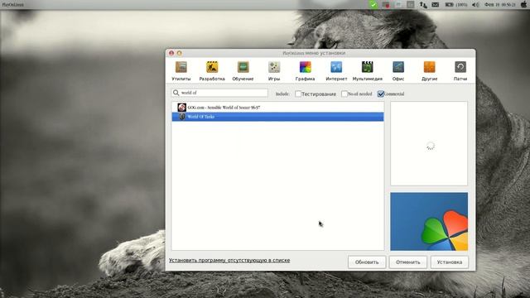Click Установить программу, отсутствующую в списке link
This screenshot has width=530, height=298.
229,261
